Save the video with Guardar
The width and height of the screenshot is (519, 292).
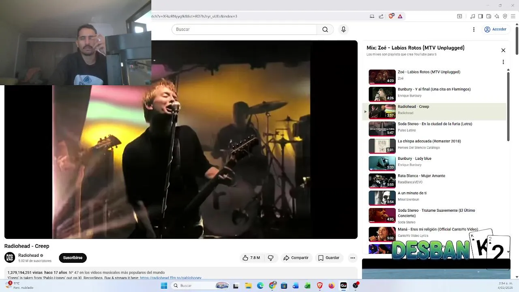click(329, 258)
